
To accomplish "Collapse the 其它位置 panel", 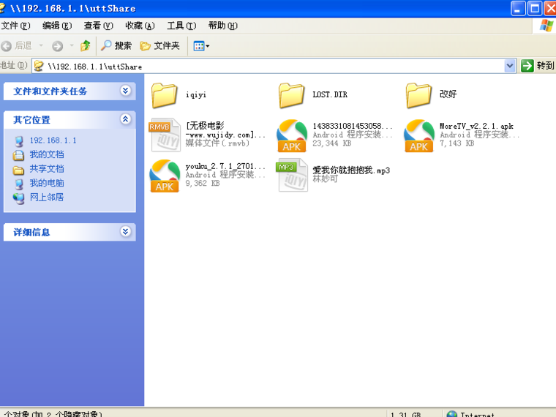I will pos(126,119).
